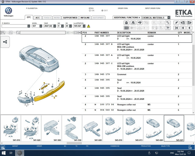
Task: Open the Windows Start menu
Action: [3, 153]
